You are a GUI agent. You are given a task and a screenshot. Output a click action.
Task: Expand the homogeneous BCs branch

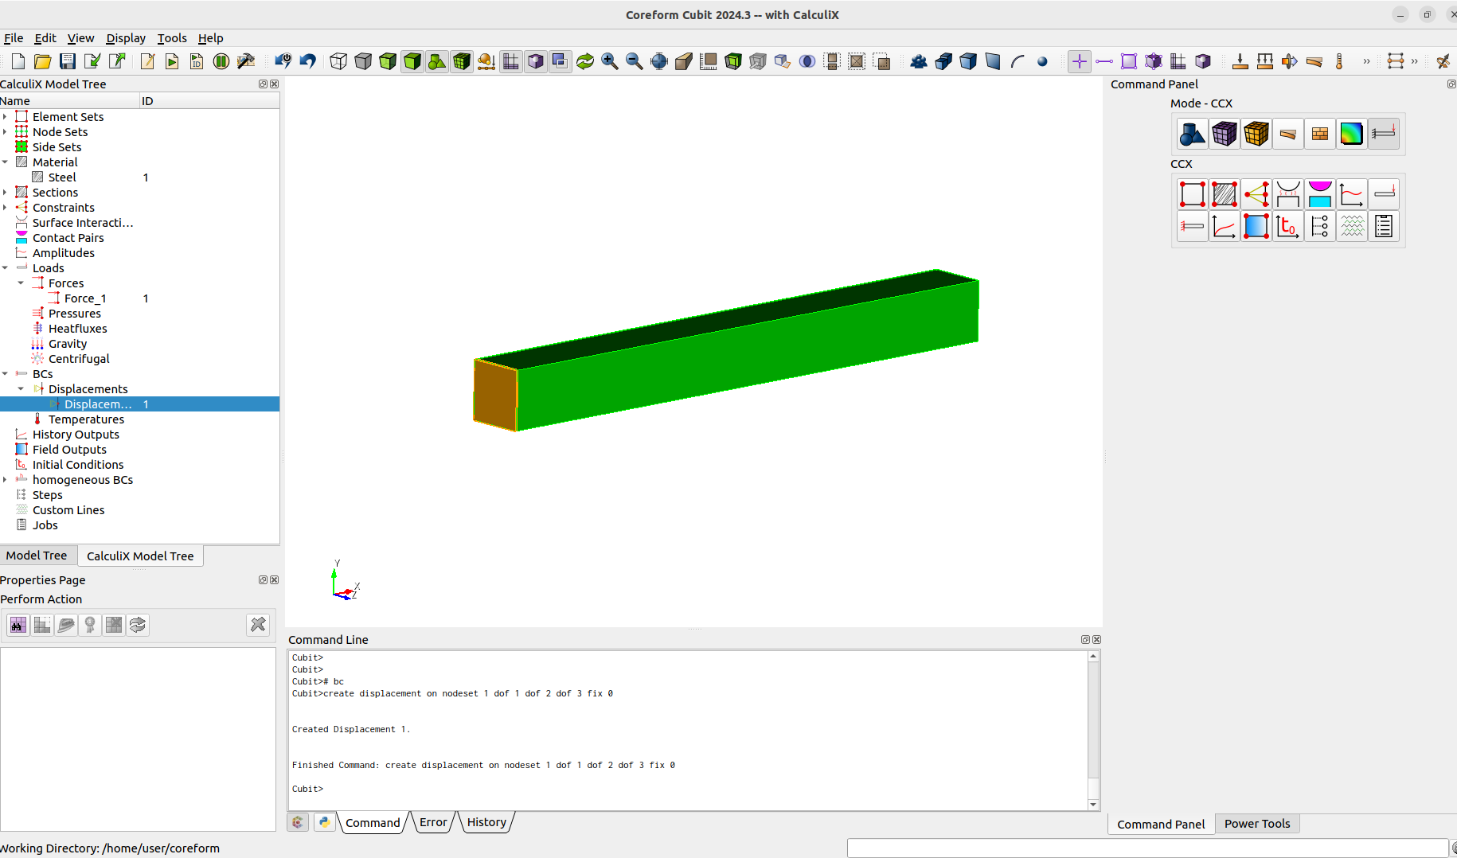pos(6,479)
